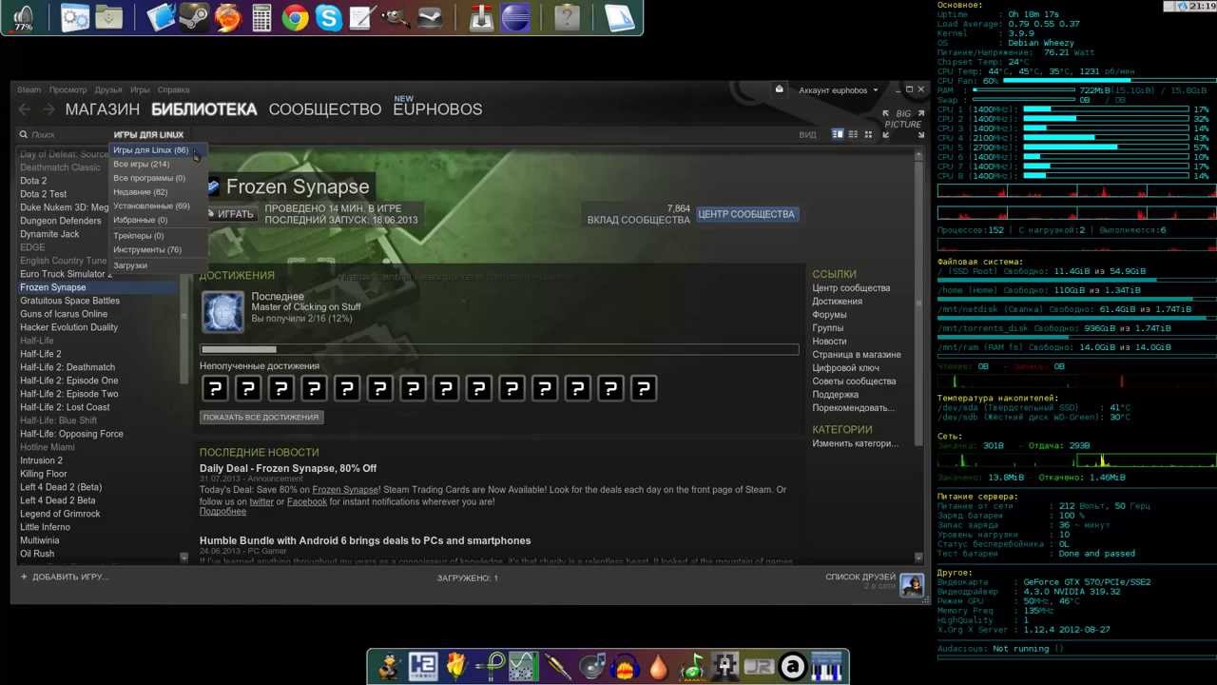Open the Steam menu in menu bar

pyautogui.click(x=29, y=90)
